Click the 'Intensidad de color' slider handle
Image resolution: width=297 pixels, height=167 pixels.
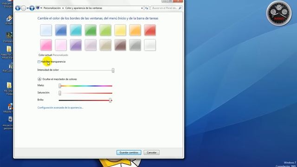tap(113, 71)
